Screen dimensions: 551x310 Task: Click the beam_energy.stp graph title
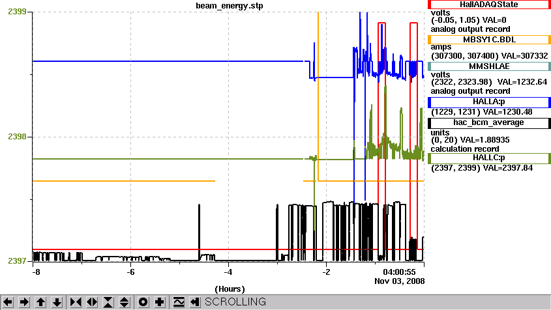pos(230,6)
